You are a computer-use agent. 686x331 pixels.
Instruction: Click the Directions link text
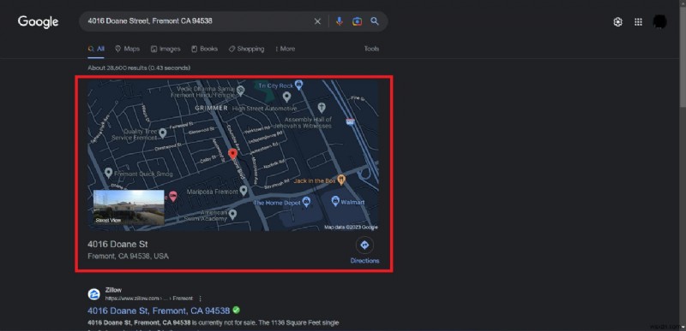point(364,261)
